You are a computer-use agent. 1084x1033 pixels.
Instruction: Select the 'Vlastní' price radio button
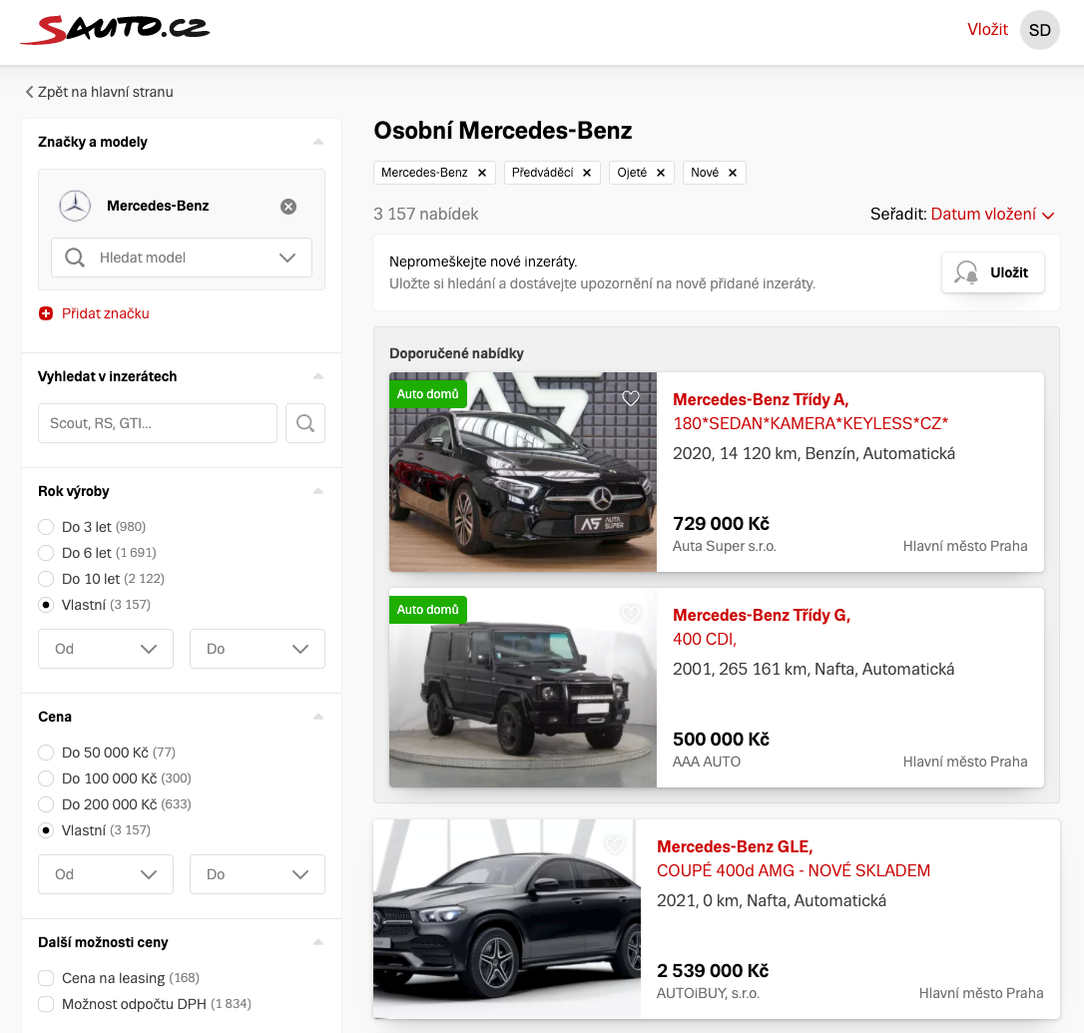click(46, 830)
